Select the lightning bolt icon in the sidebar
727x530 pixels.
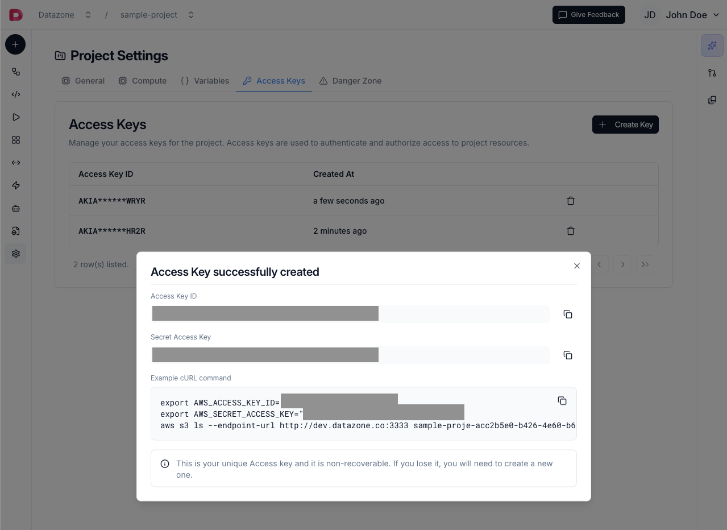click(15, 185)
